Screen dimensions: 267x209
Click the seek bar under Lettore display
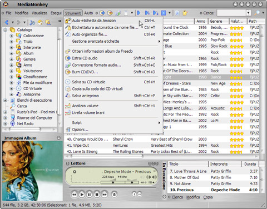[x=112, y=187]
